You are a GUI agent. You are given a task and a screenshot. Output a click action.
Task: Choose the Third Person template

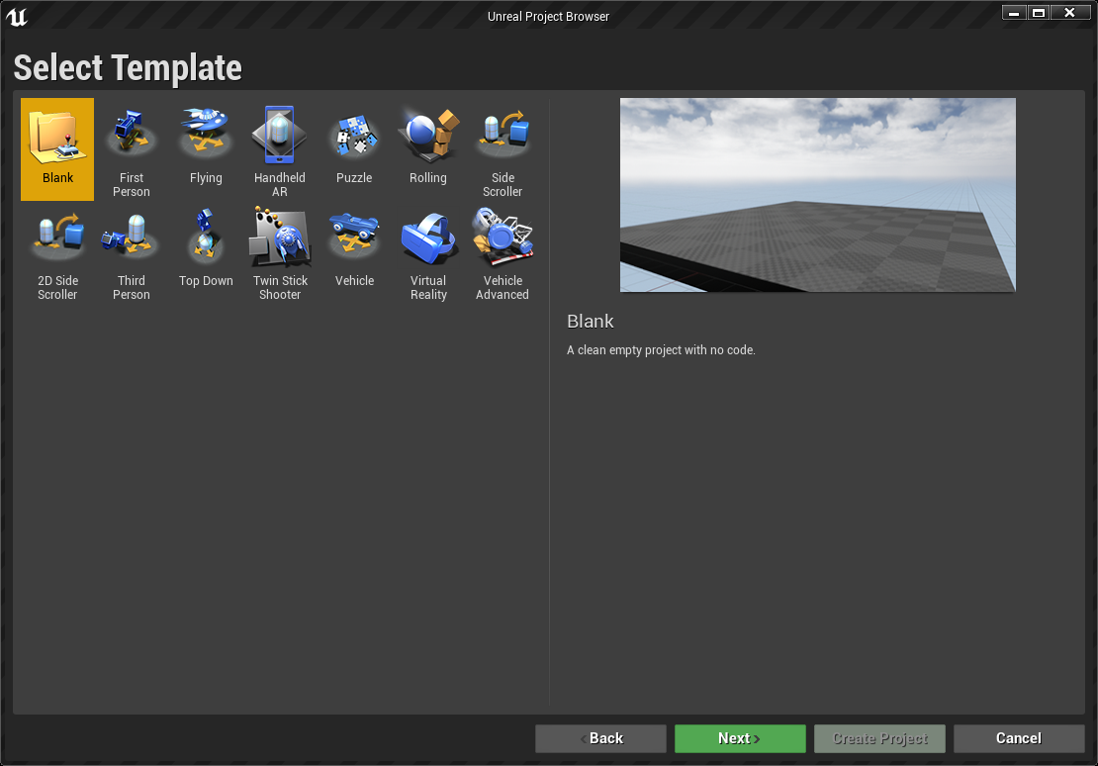coord(131,252)
